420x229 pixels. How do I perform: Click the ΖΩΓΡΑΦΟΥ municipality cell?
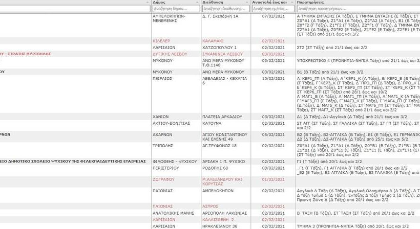(x=163, y=179)
